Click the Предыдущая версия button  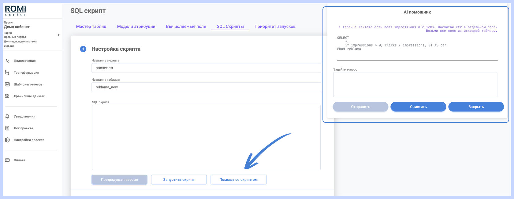pyautogui.click(x=119, y=180)
